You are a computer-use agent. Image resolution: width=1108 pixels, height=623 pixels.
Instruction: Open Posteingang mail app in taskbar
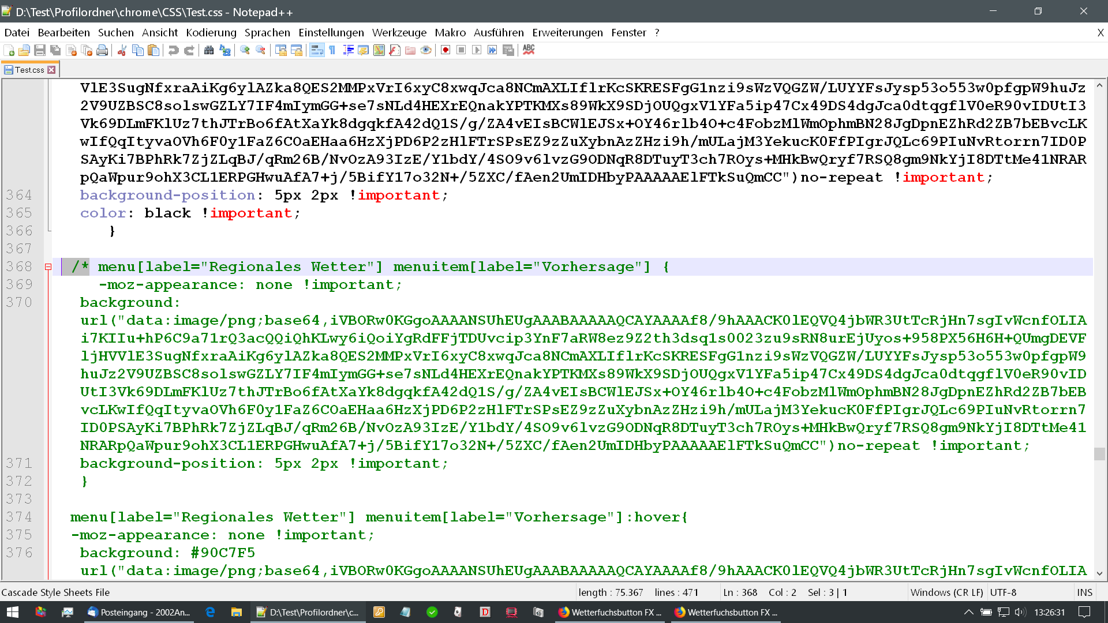138,612
